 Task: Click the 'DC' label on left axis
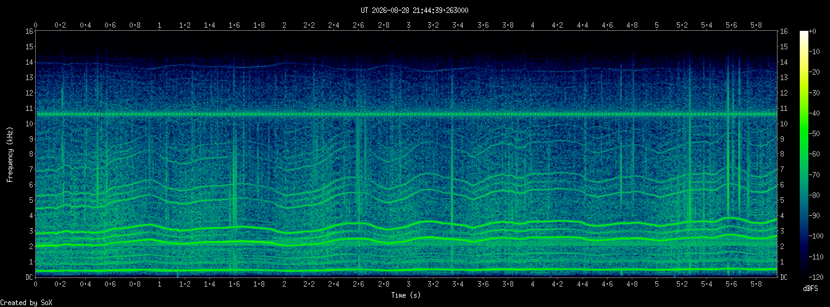click(x=29, y=277)
